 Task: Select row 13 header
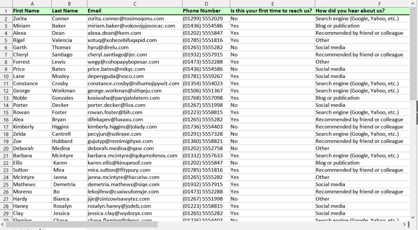point(6,98)
